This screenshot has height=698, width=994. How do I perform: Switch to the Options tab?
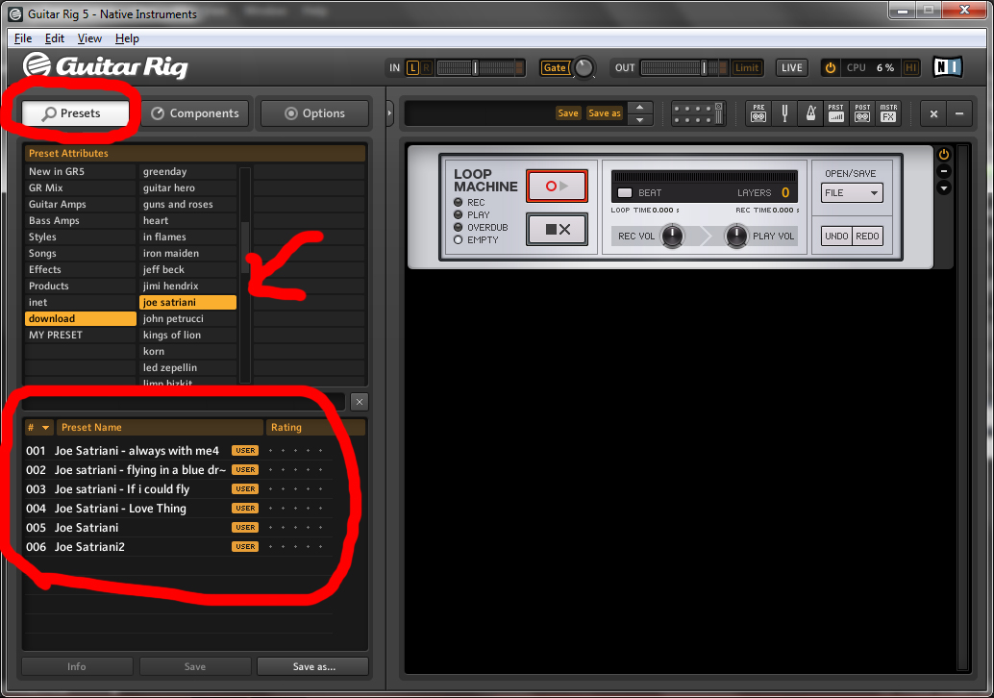pos(314,113)
